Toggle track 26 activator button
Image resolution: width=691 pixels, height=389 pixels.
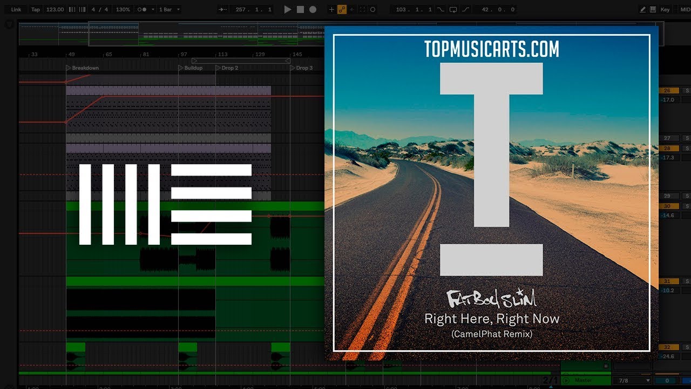668,91
